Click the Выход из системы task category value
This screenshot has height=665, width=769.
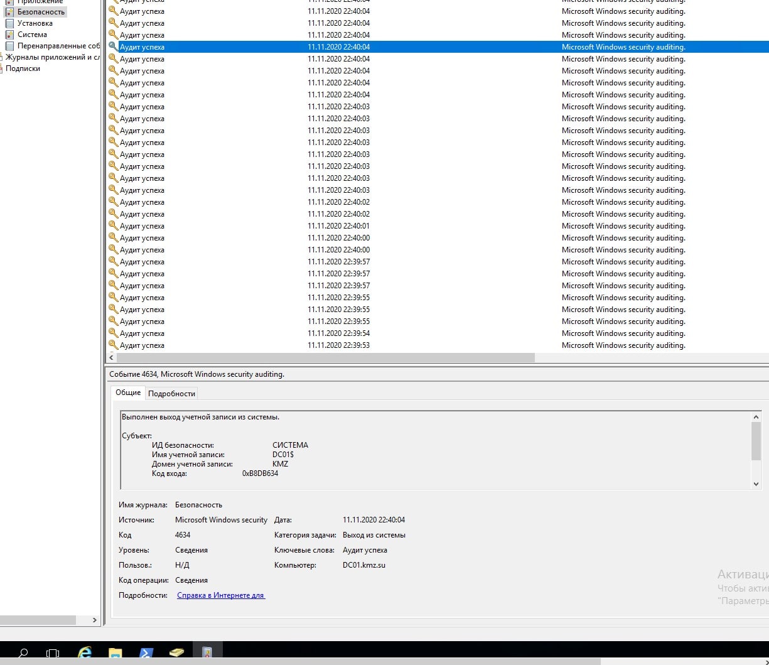[x=374, y=535]
